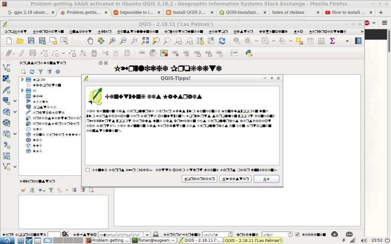Add a raster layer from the left sidebar
The width and height of the screenshot is (391, 244).
6,78
